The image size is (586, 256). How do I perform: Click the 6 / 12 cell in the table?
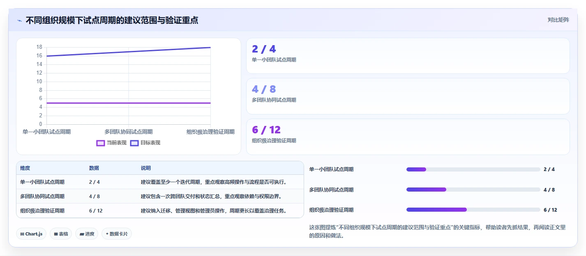pos(96,211)
